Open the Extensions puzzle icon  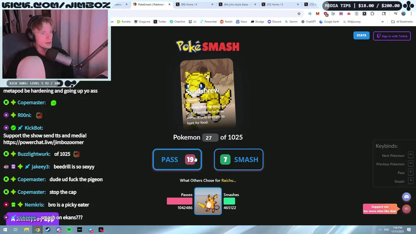coord(372,14)
